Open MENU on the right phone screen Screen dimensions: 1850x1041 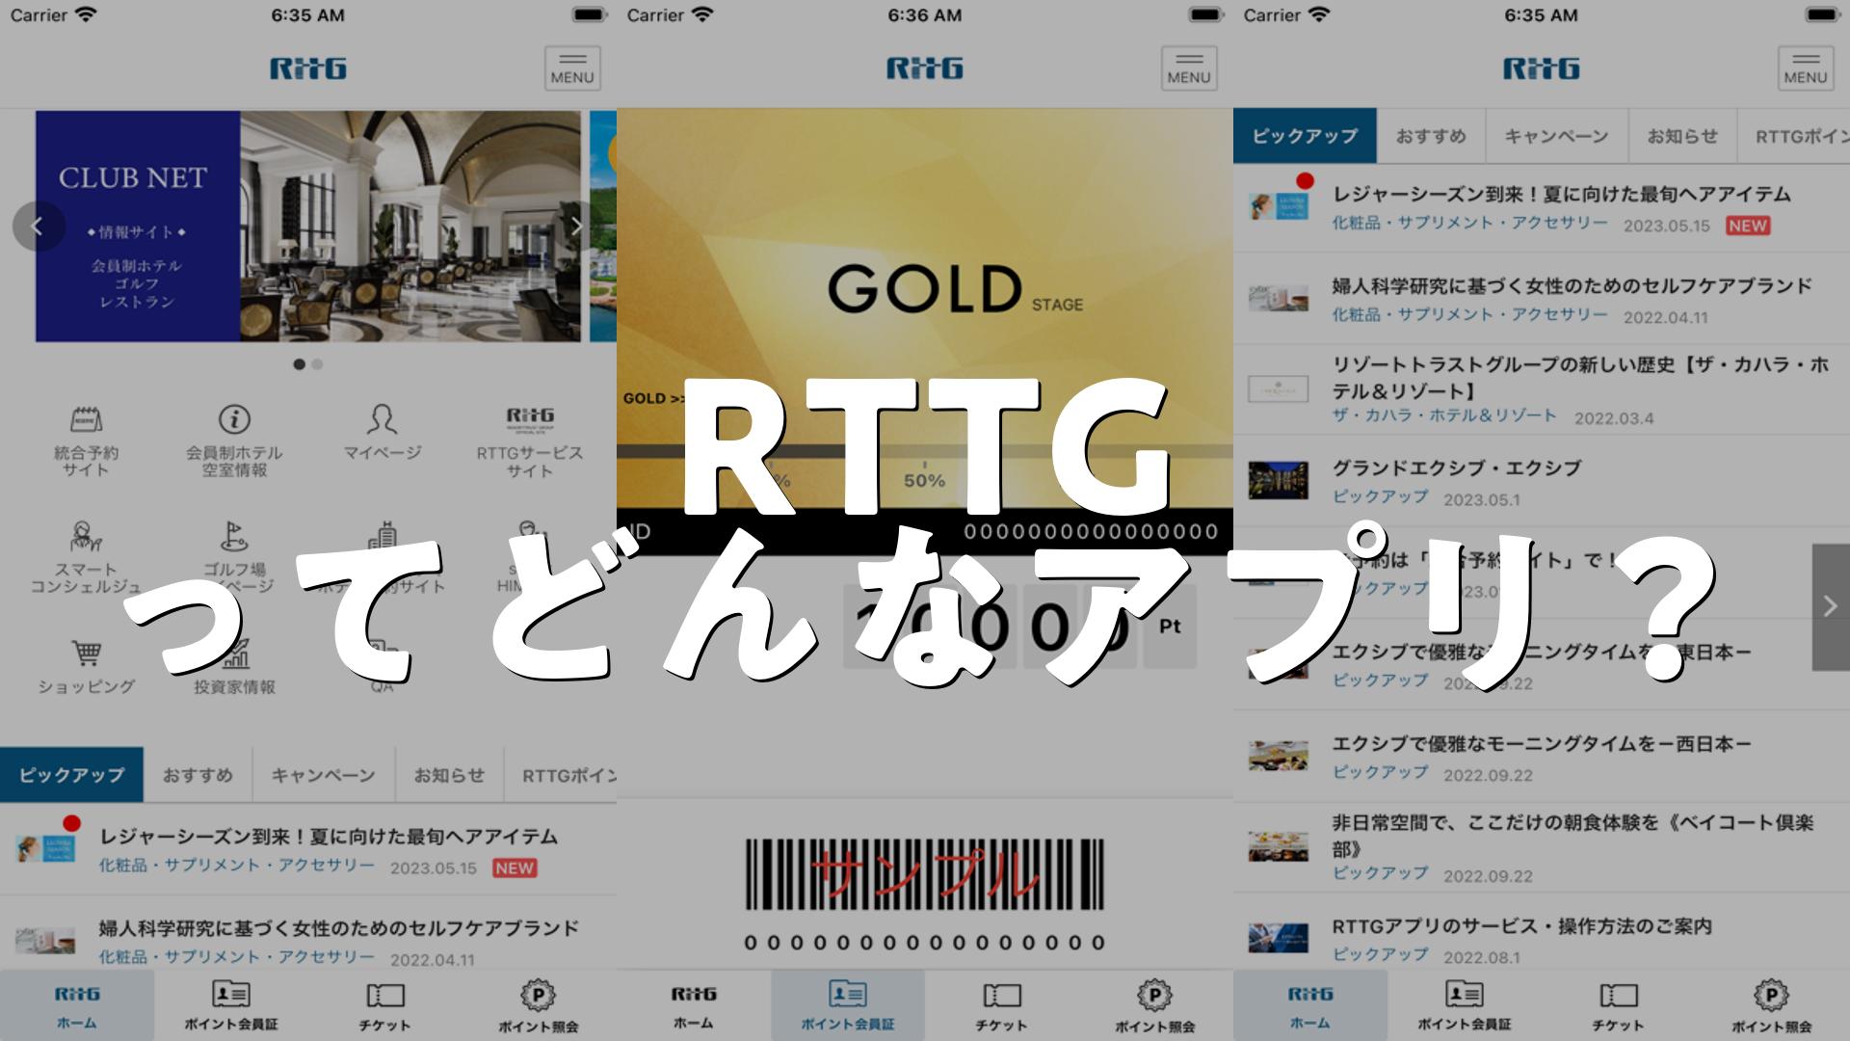click(x=1806, y=68)
